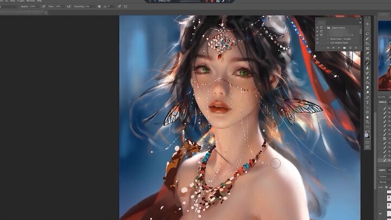391x220 pixels.
Task: Select the Magic Wand tool
Action: [x=367, y=39]
